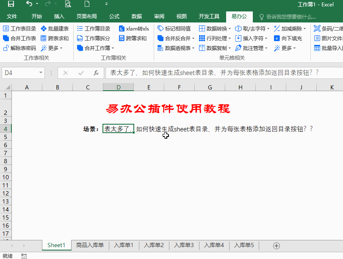
Task: Open 数据透视表 dropdown menu
Action: click(194, 48)
